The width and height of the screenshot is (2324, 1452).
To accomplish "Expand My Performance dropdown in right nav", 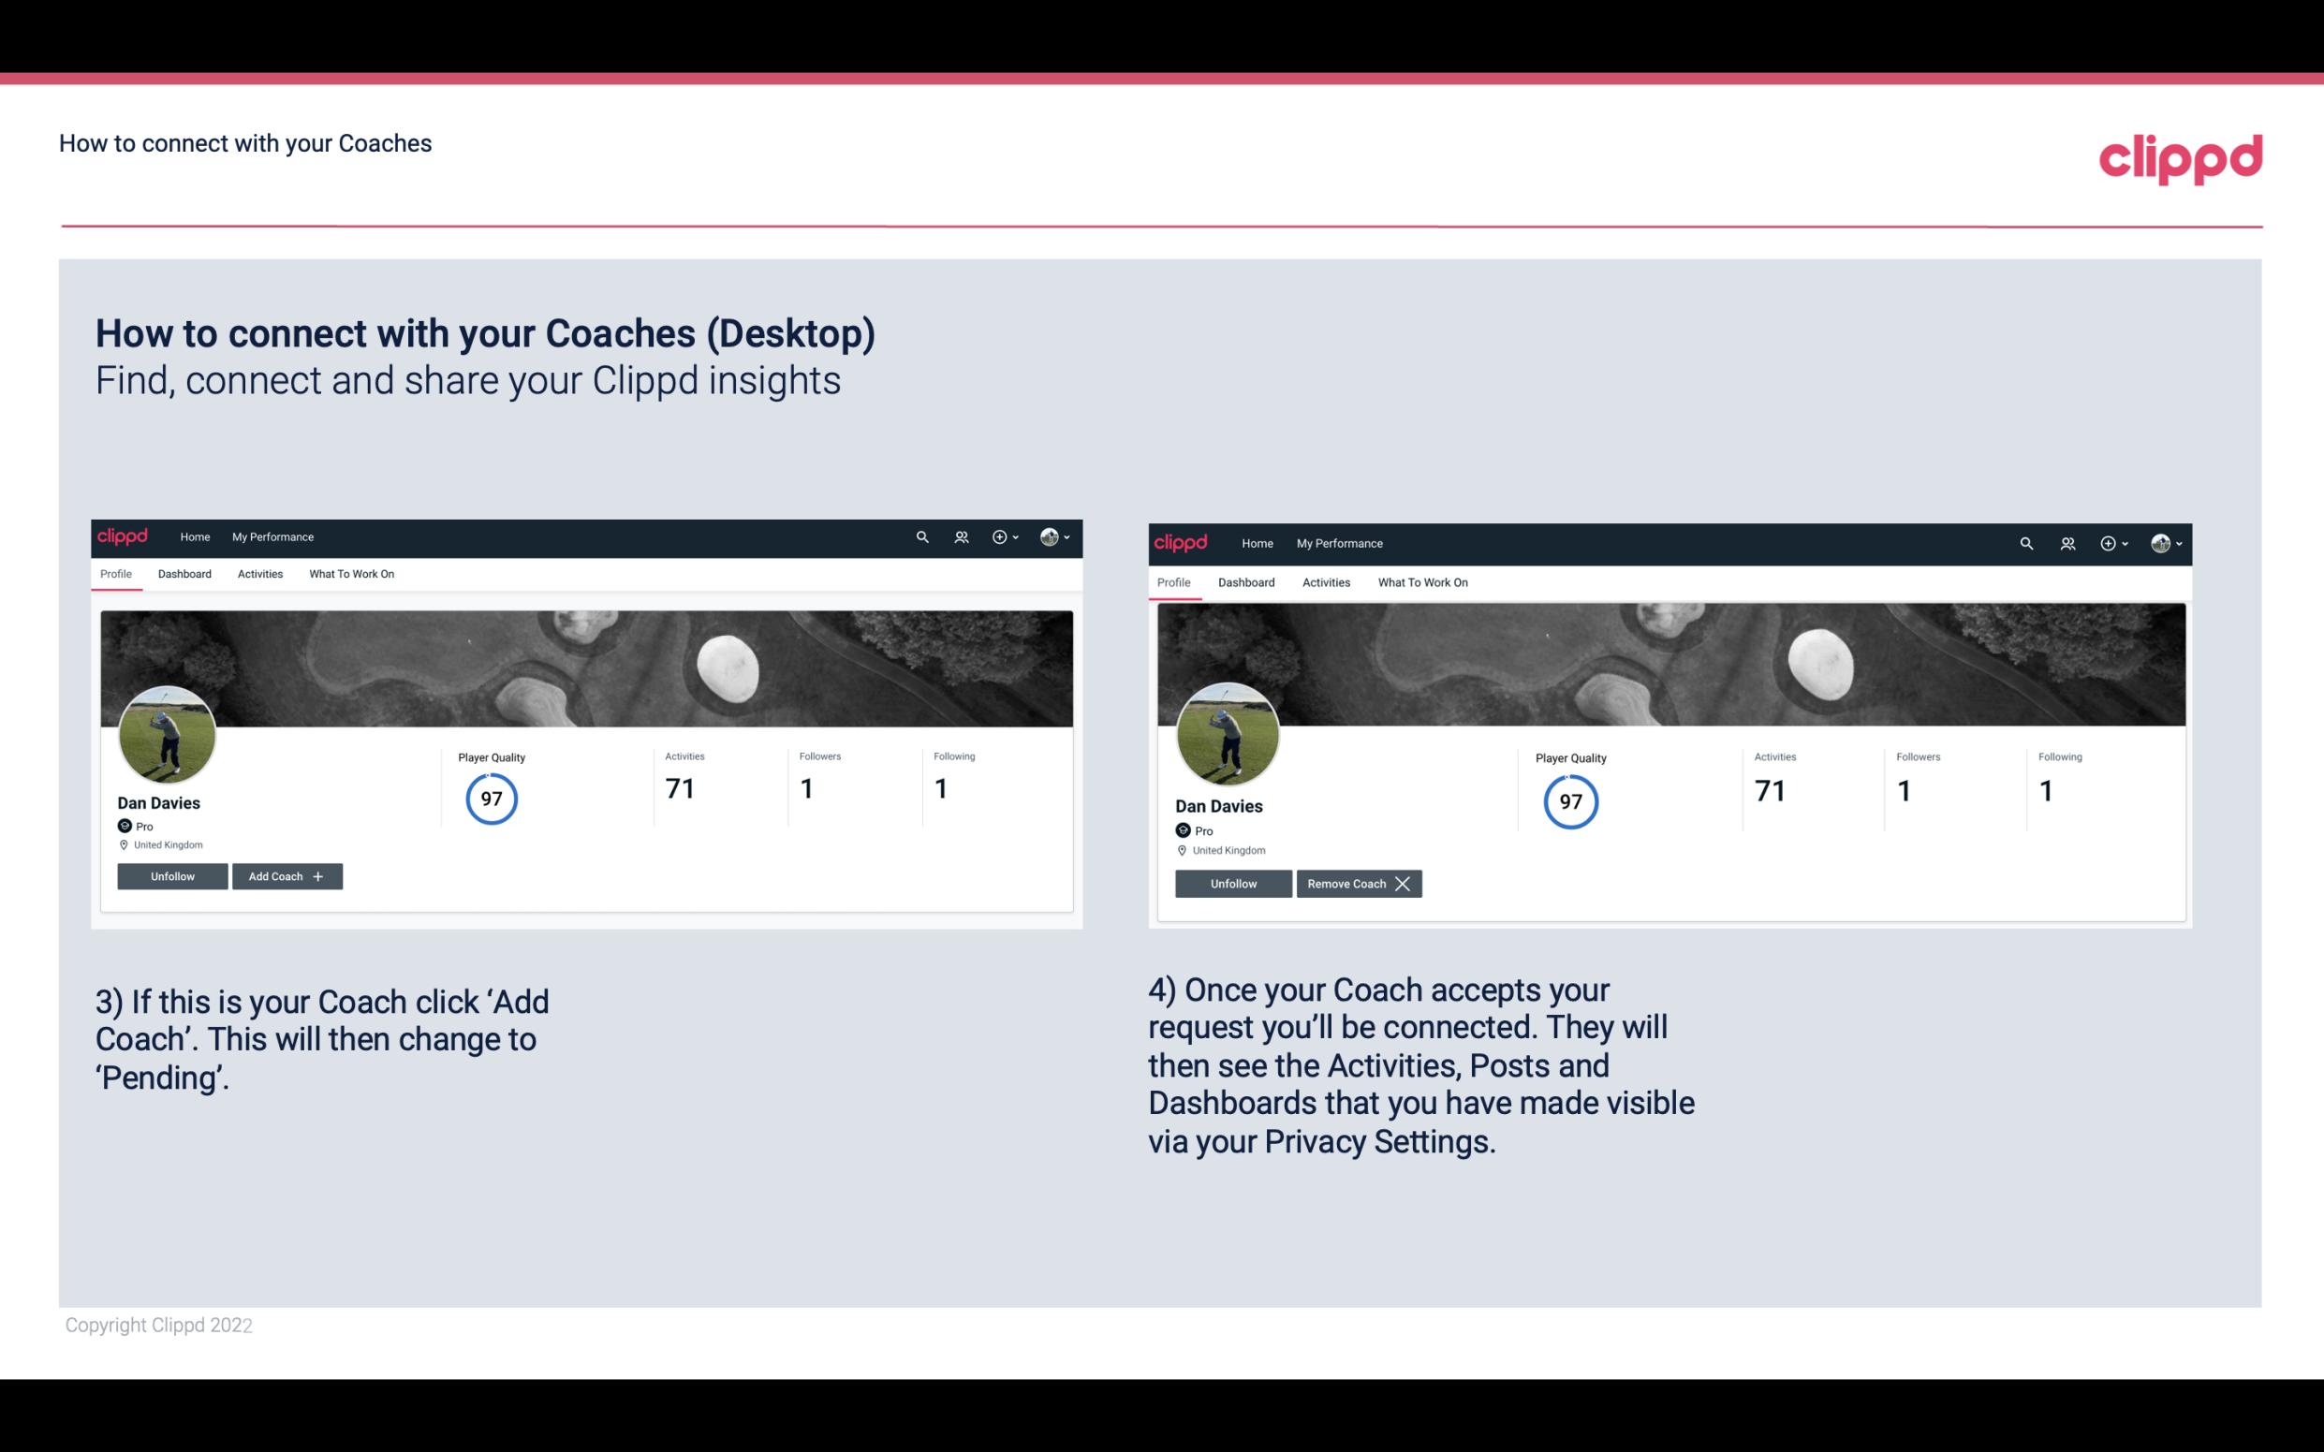I will (x=1340, y=542).
